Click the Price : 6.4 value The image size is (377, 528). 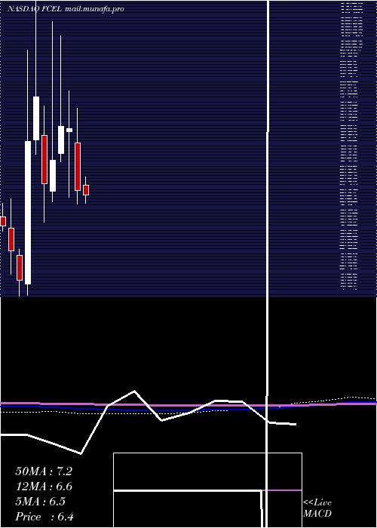[44, 517]
